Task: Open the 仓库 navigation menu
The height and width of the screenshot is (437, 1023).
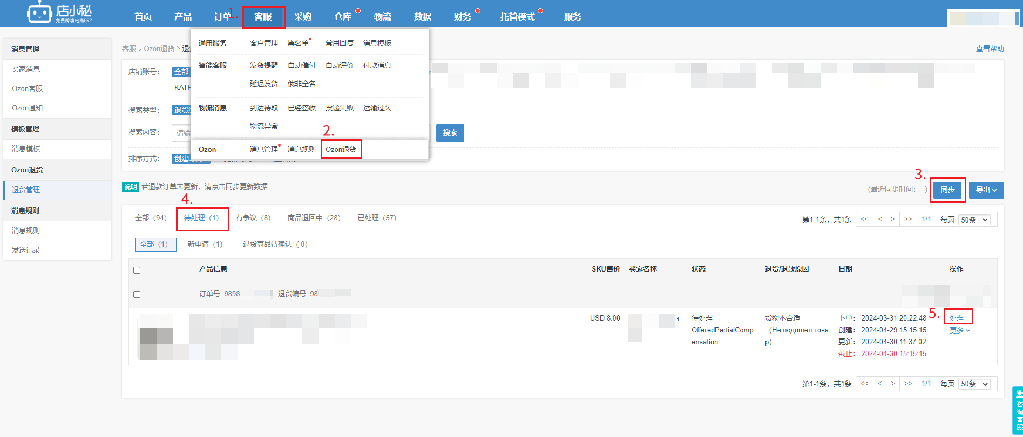Action: pos(343,17)
